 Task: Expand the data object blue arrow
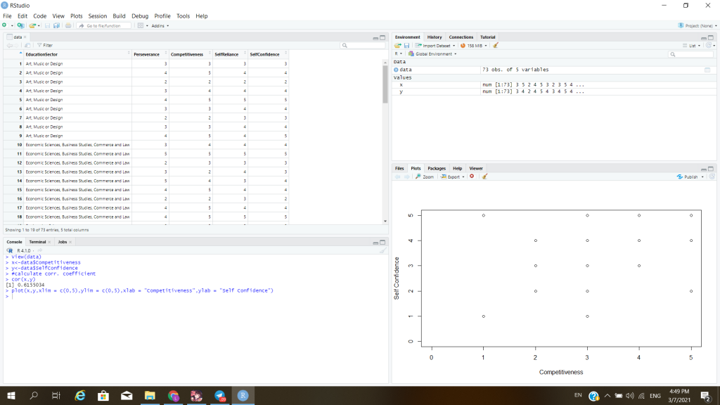pos(396,70)
